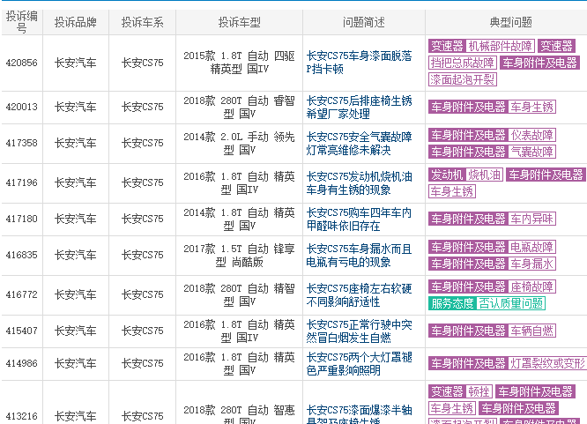Viewport: 587px width, 424px height.
Task: Click the 典型问题 column header
Action: coord(510,22)
